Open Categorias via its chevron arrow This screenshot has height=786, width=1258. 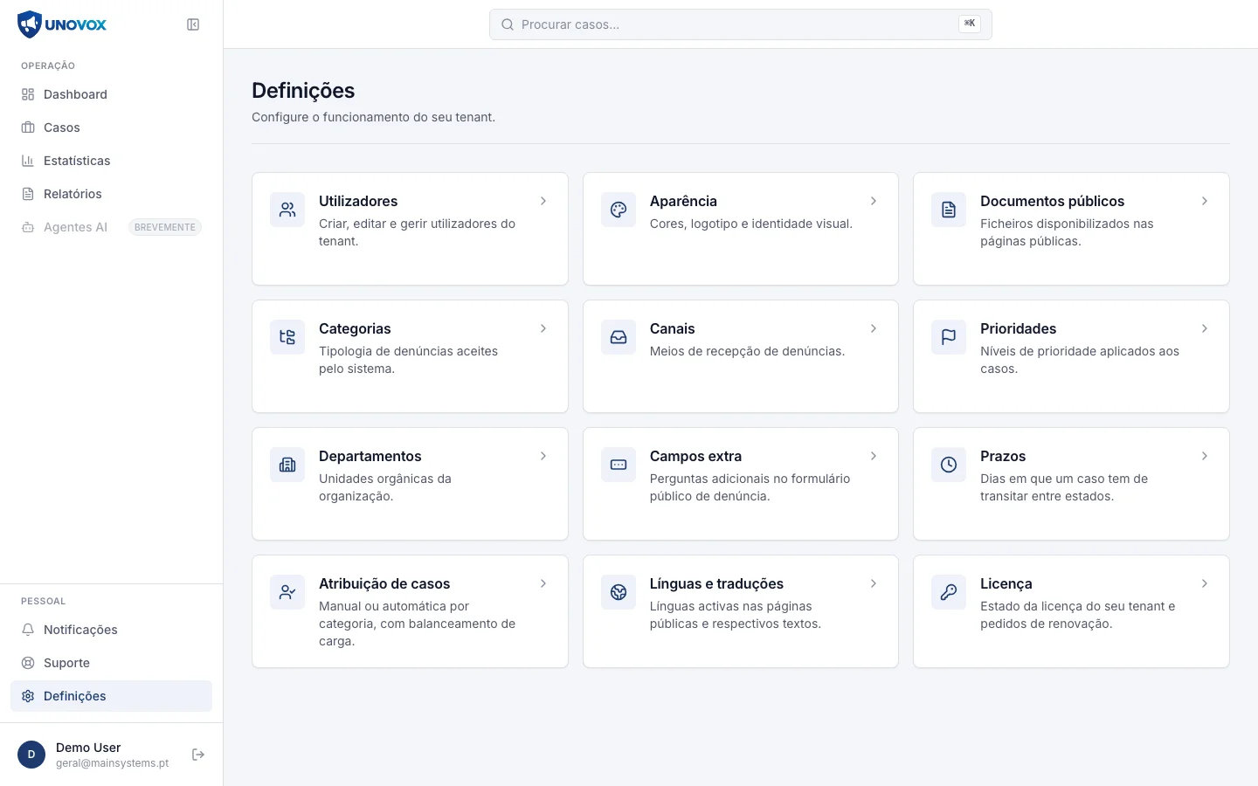click(x=543, y=328)
